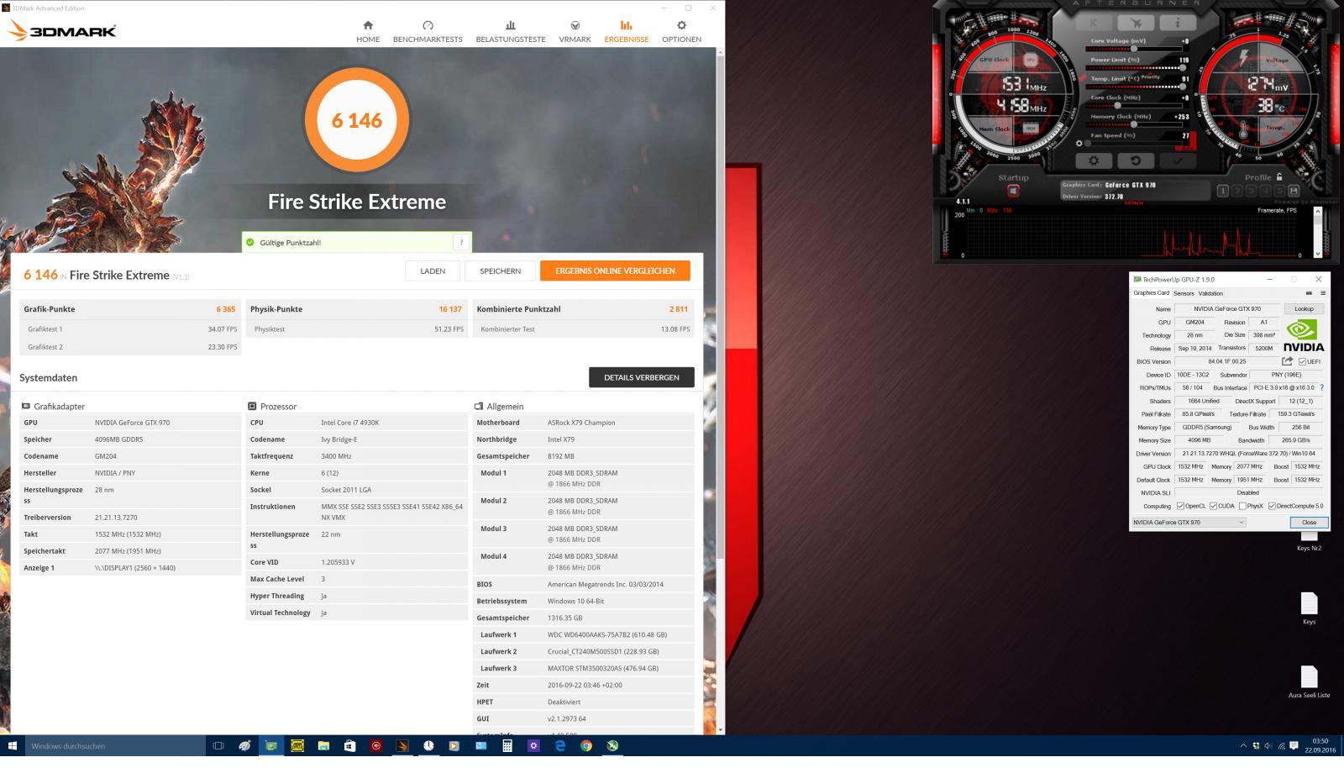Click the Afterburner Kombustor K button
The width and height of the screenshot is (1344, 773).
(x=1093, y=24)
